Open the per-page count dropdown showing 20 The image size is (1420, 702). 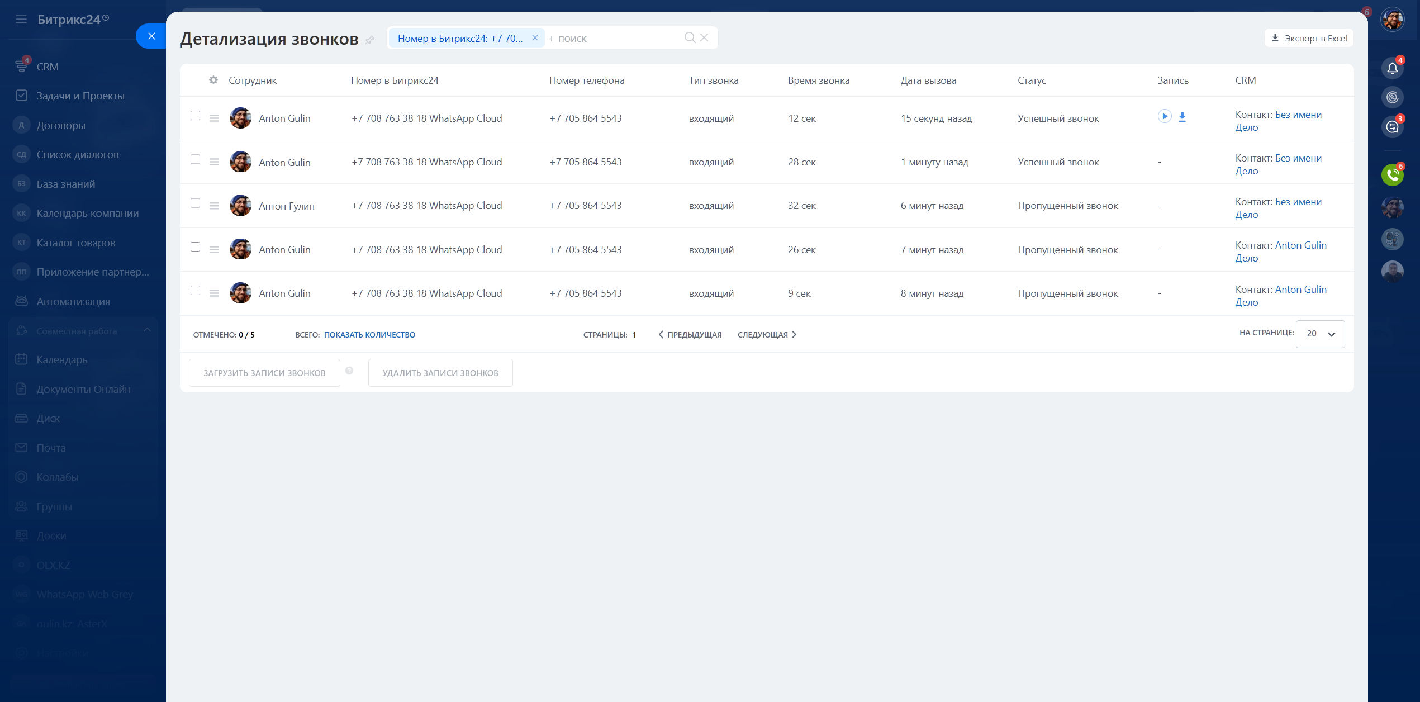[x=1320, y=334]
